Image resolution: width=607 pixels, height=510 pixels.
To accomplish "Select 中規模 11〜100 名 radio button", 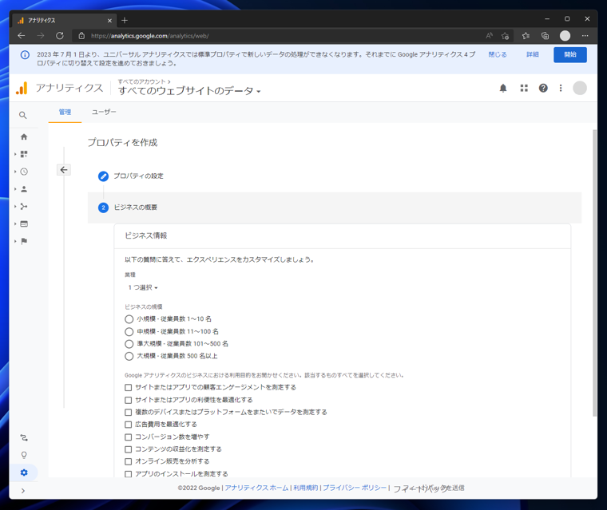I will 129,331.
